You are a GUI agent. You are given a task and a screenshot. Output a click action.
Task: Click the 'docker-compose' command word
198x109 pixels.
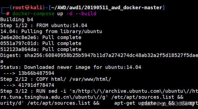coord(33,14)
